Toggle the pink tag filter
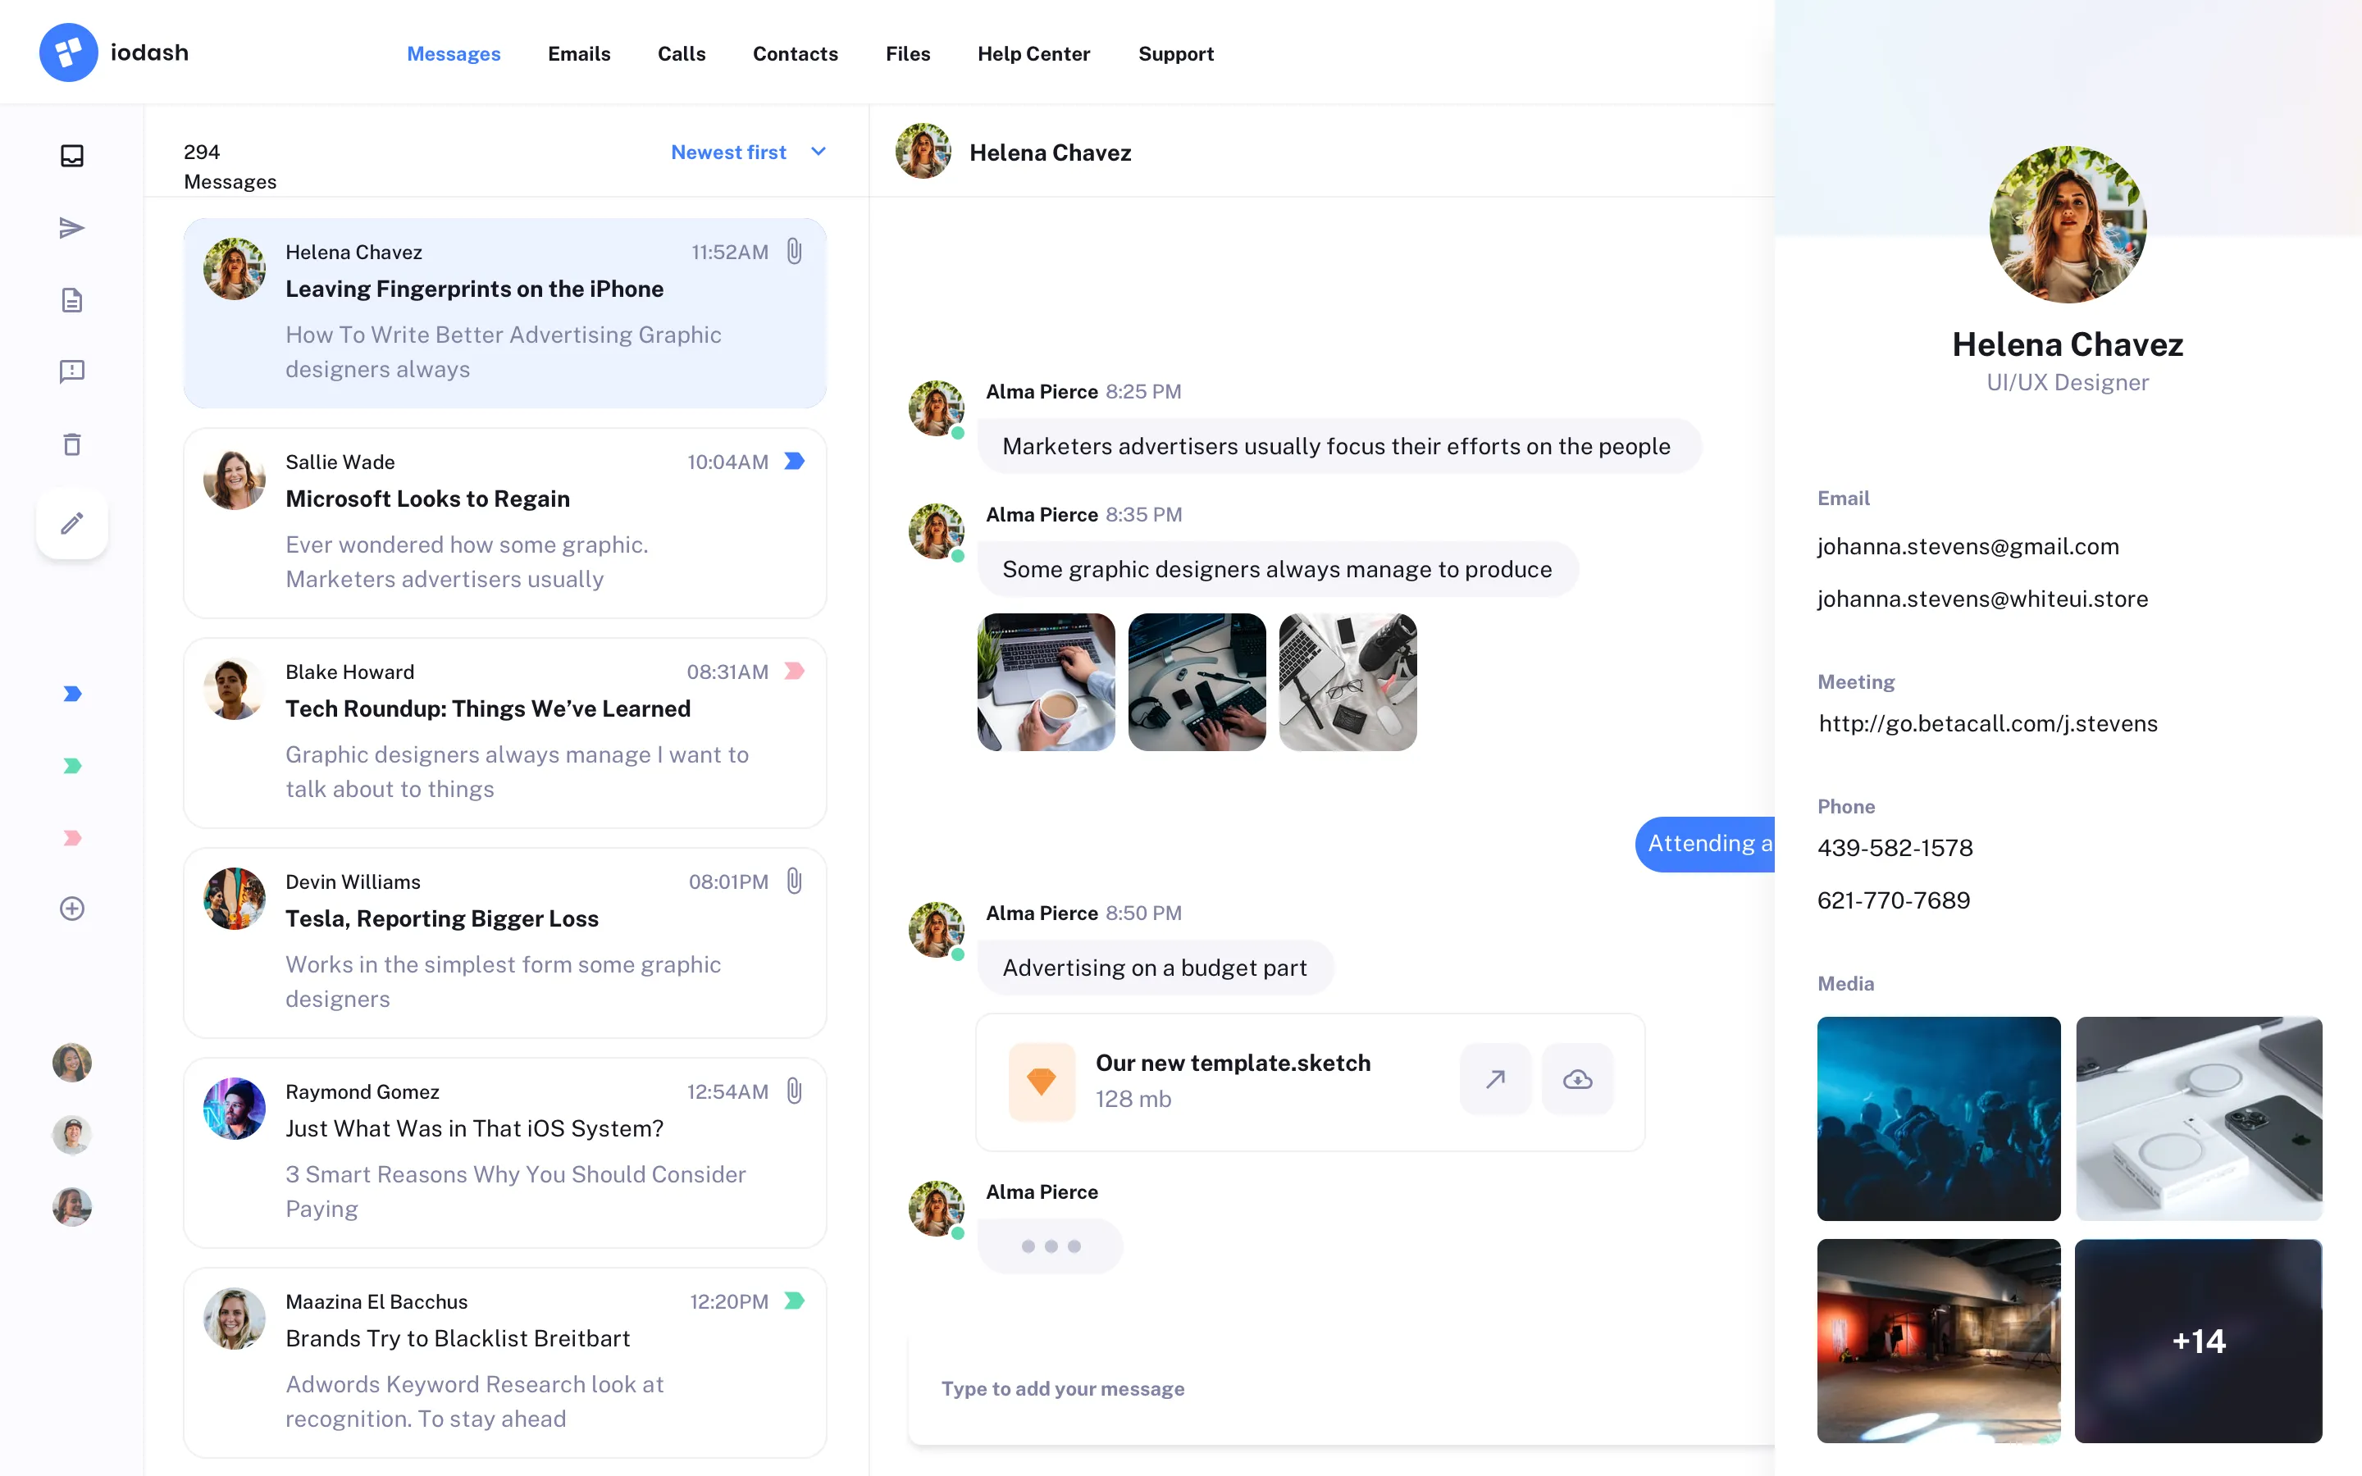Viewport: 2362px width, 1476px height. 71,837
